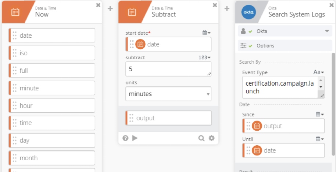Click the Until input field
Screen dimensions: 336x172
click(x=283, y=150)
